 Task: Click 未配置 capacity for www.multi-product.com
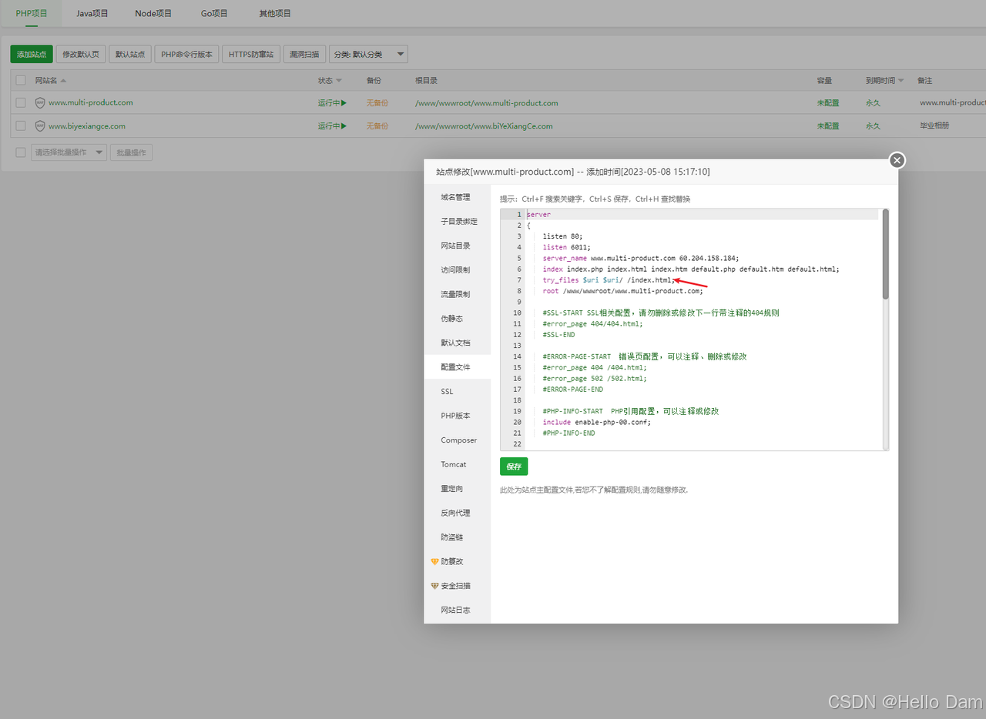(828, 102)
